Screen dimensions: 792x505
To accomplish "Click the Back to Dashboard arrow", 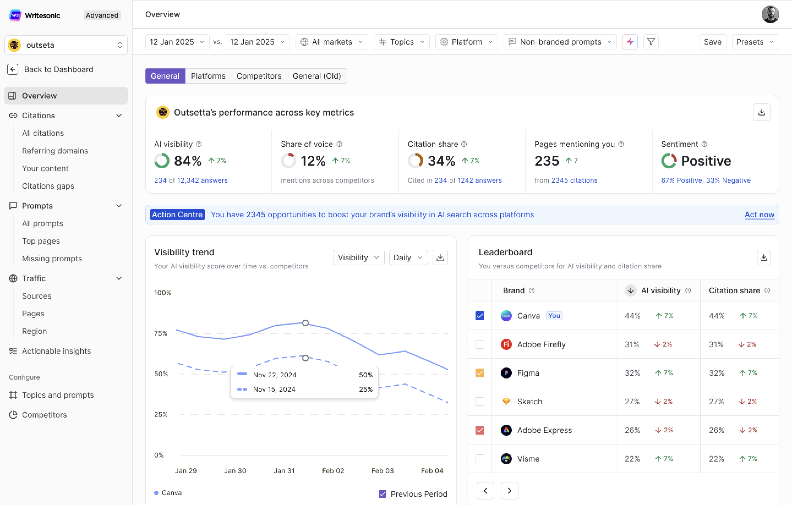I will pos(12,69).
